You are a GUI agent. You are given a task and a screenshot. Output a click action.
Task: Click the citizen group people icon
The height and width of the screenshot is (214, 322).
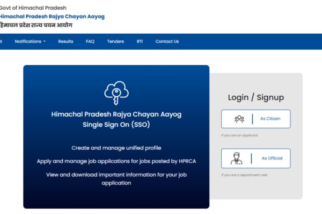tap(239, 119)
